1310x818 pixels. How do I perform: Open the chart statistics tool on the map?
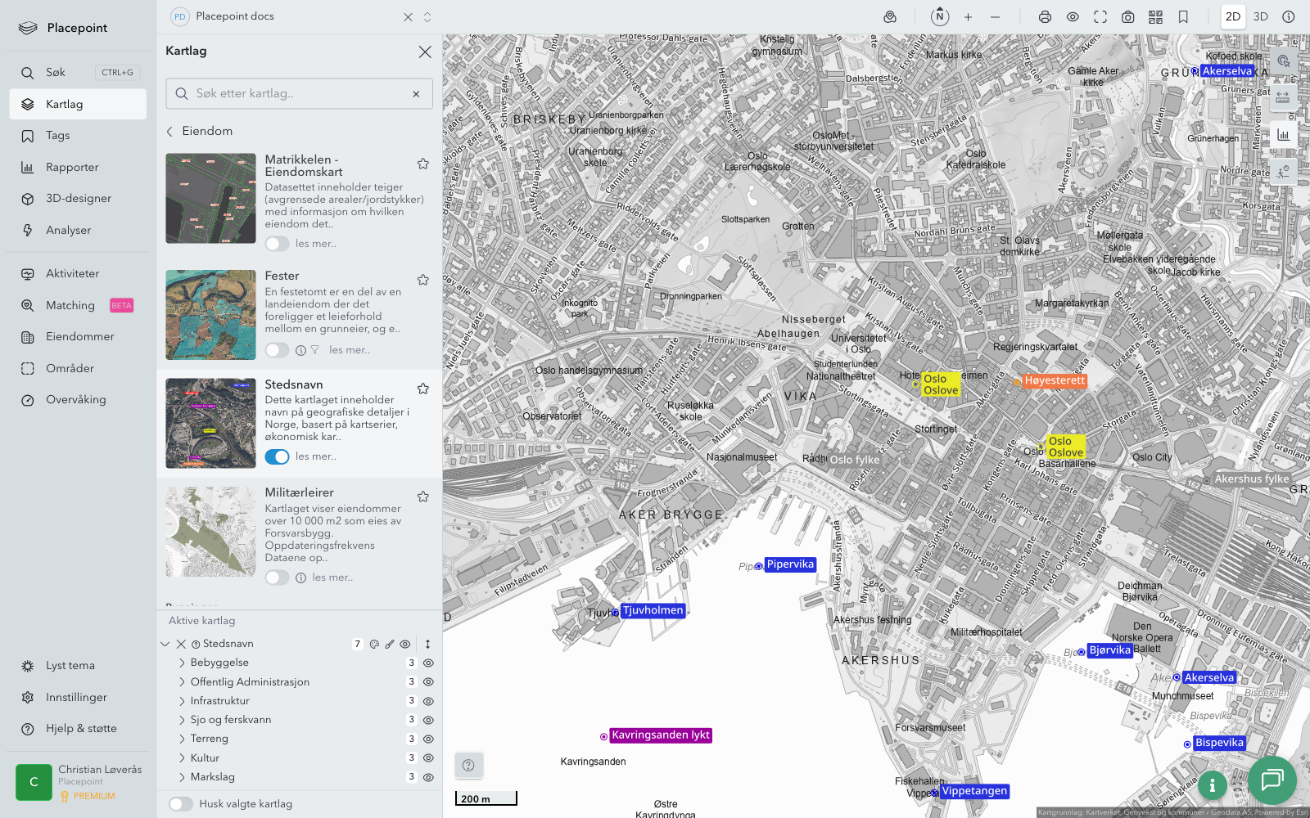1283,135
